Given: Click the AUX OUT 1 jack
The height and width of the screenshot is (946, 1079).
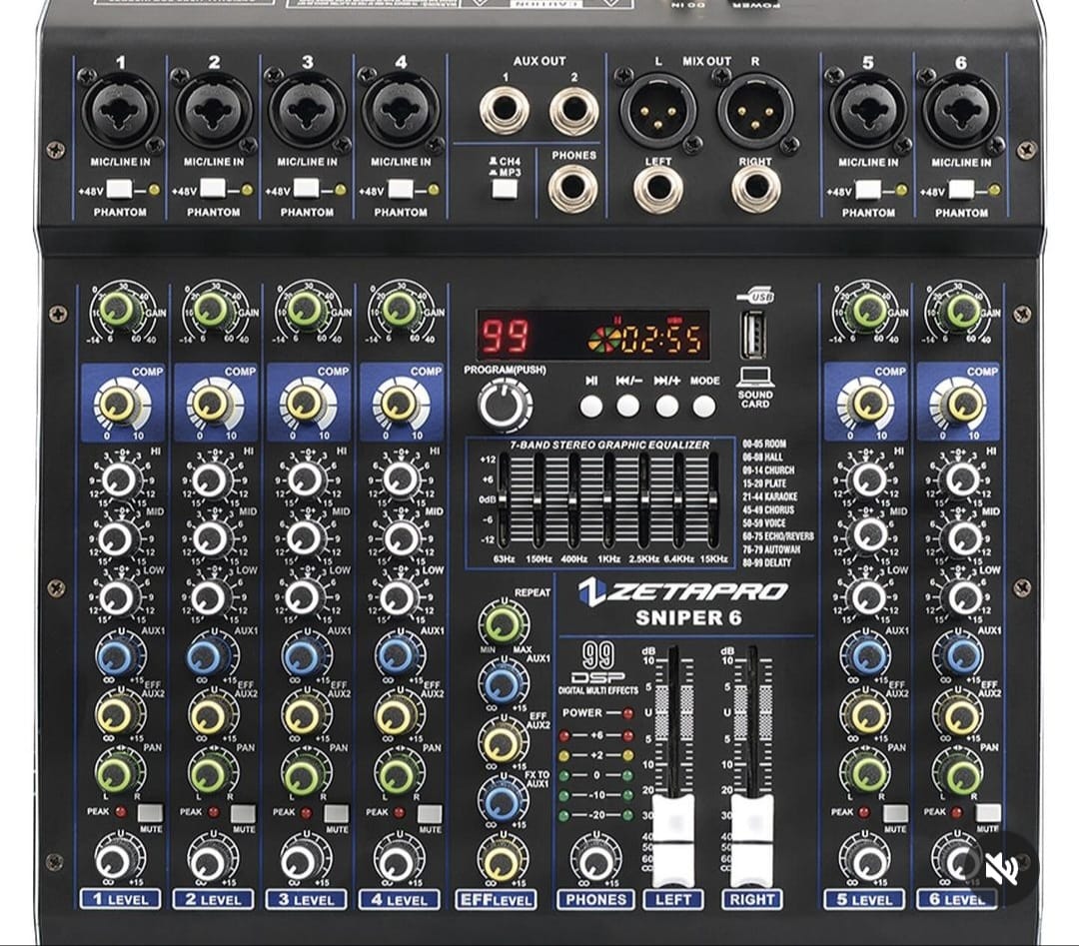Looking at the screenshot, I should click(505, 110).
